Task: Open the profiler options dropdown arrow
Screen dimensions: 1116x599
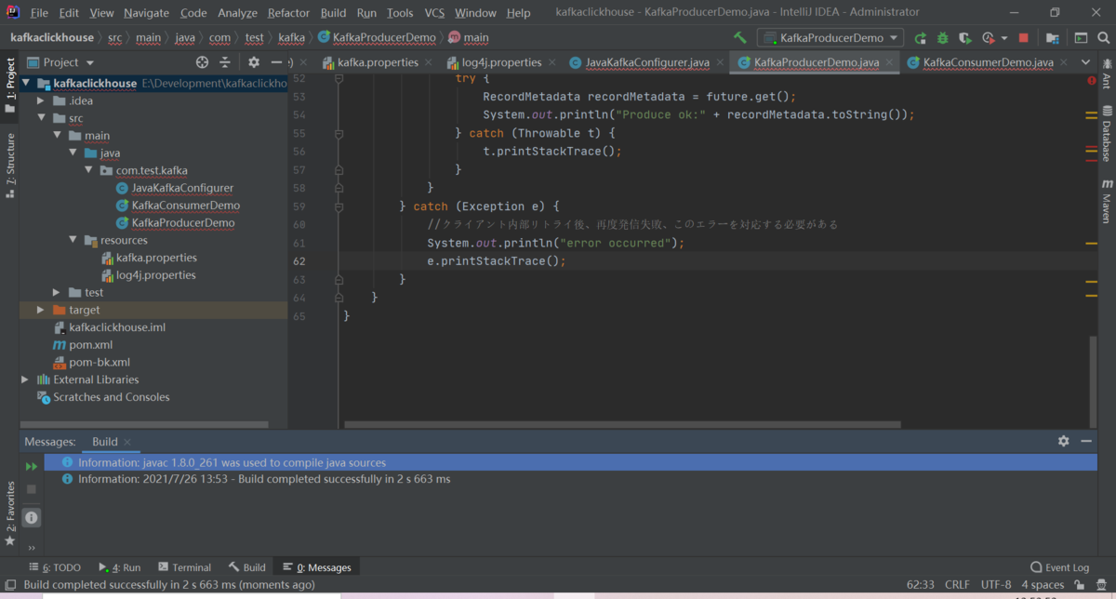Action: coord(1004,38)
